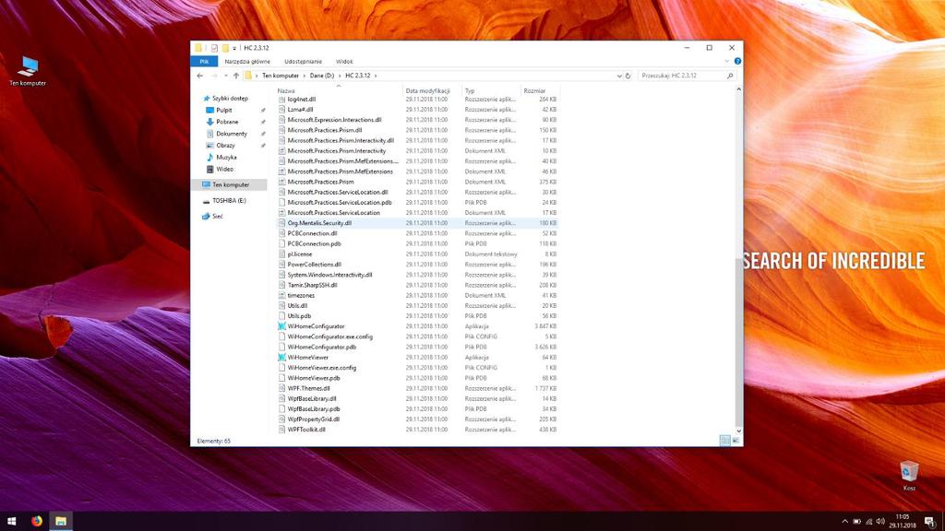Select Szybki dostęp in the navigation pane
The image size is (945, 531).
[x=230, y=98]
